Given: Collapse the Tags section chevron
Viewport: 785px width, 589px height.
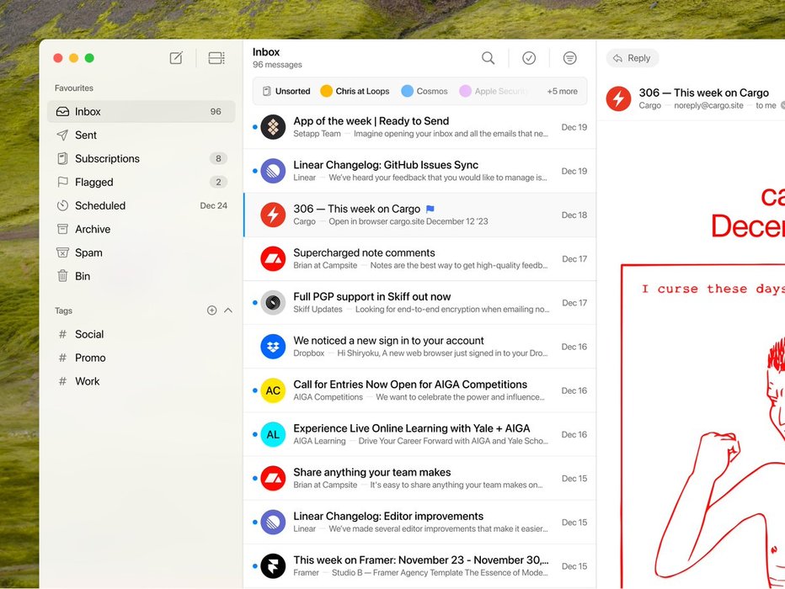Looking at the screenshot, I should click(x=228, y=310).
